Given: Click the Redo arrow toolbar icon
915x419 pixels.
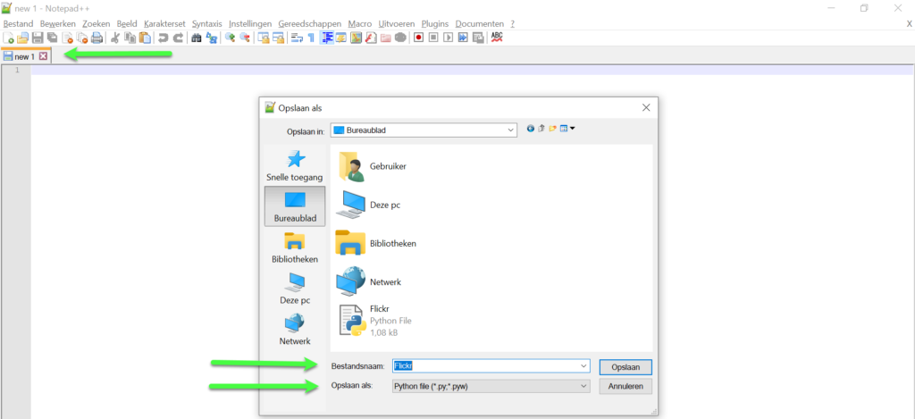Looking at the screenshot, I should tap(178, 38).
